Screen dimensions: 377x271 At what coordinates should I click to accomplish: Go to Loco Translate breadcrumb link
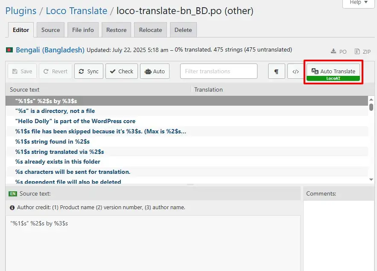[x=76, y=11]
